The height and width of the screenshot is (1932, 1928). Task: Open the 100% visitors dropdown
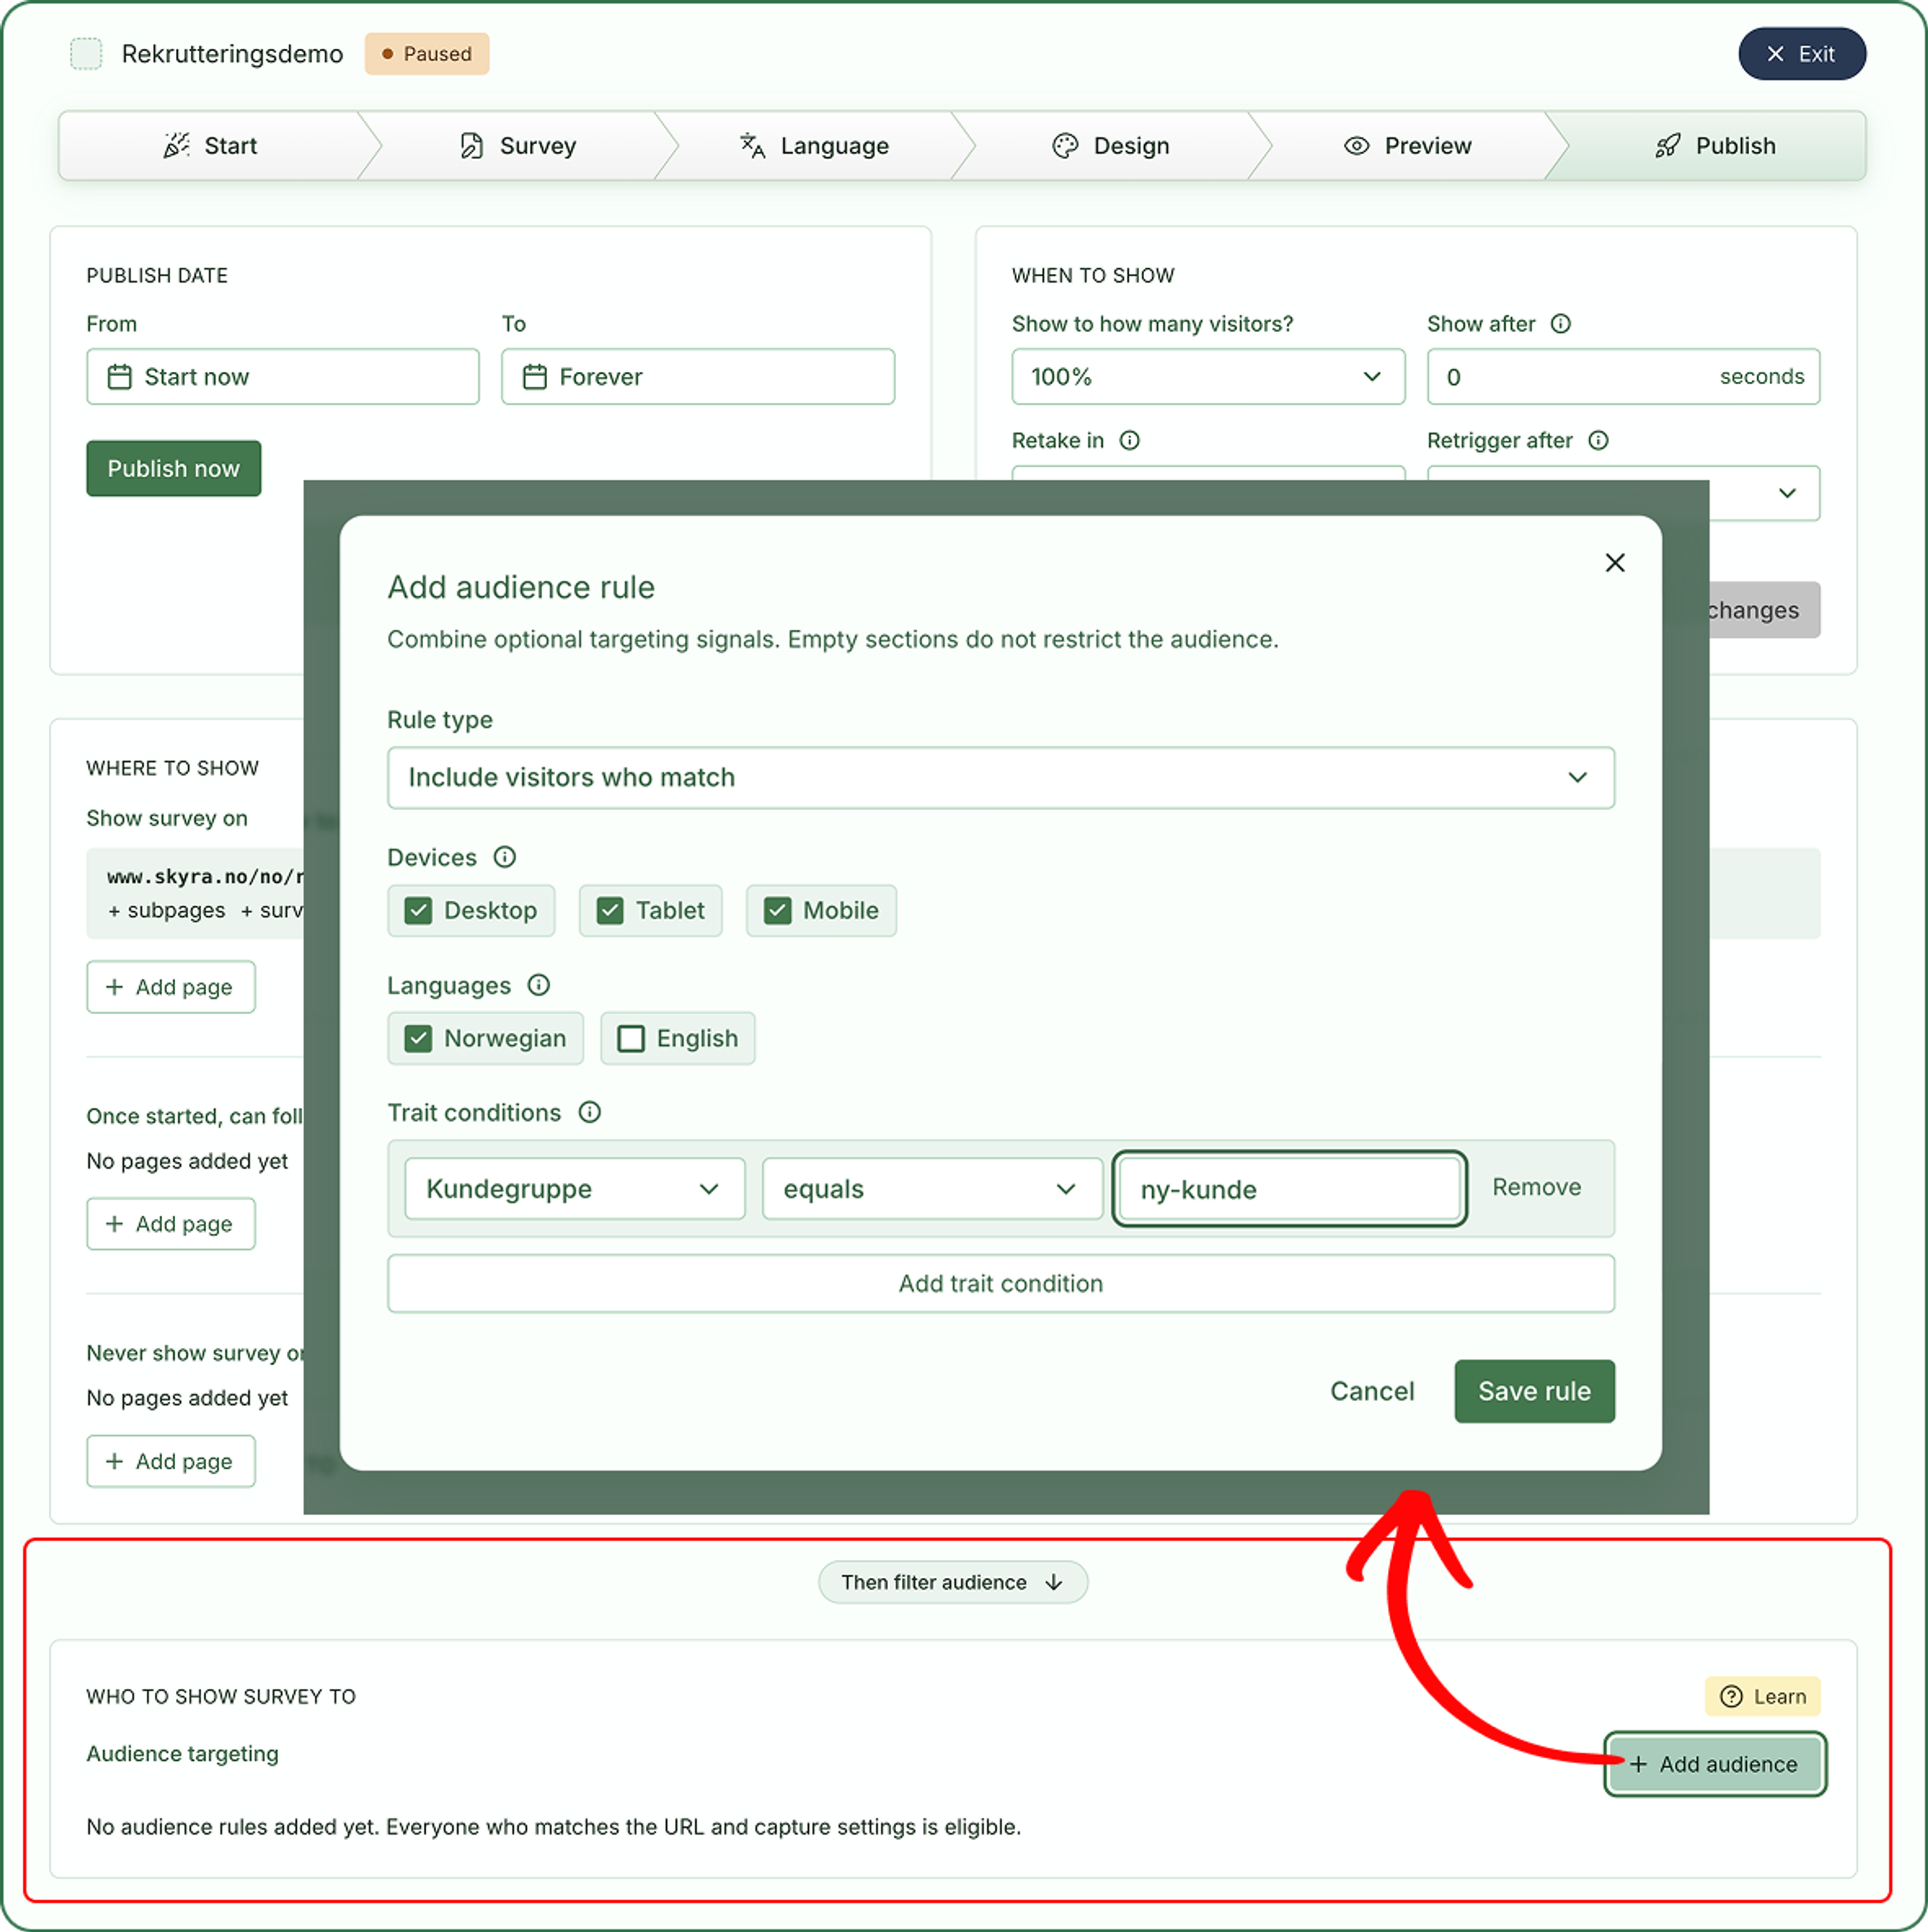(1208, 377)
